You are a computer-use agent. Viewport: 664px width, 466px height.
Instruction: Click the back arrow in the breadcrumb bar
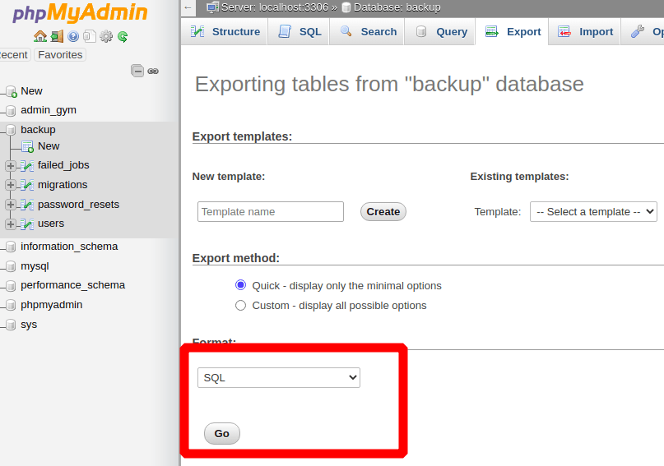188,7
